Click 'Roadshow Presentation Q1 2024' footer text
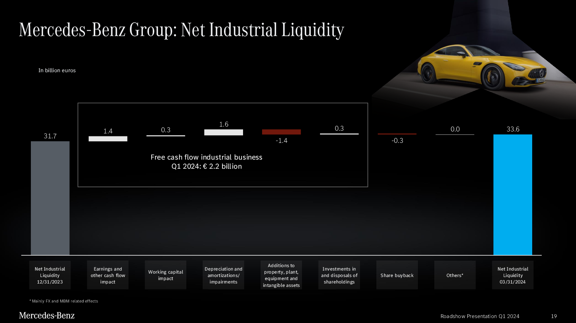The image size is (576, 323). (480, 316)
